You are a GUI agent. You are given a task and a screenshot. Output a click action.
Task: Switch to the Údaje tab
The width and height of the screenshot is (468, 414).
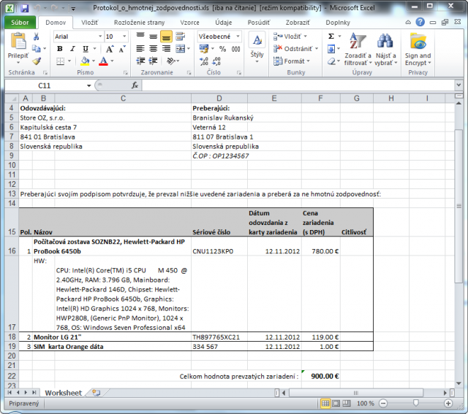pyautogui.click(x=224, y=23)
